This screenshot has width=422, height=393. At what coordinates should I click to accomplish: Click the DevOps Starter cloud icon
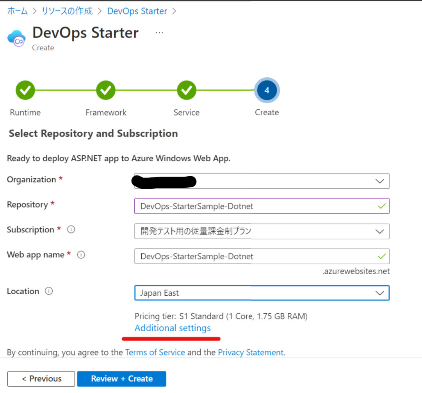click(x=17, y=38)
